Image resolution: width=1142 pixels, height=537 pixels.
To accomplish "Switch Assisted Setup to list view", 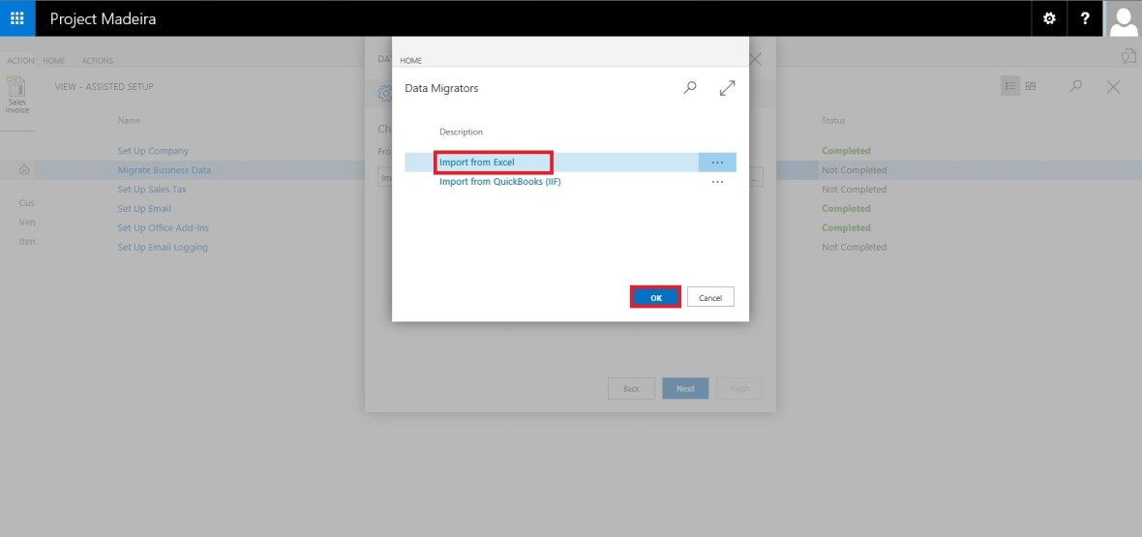I will tap(1010, 86).
